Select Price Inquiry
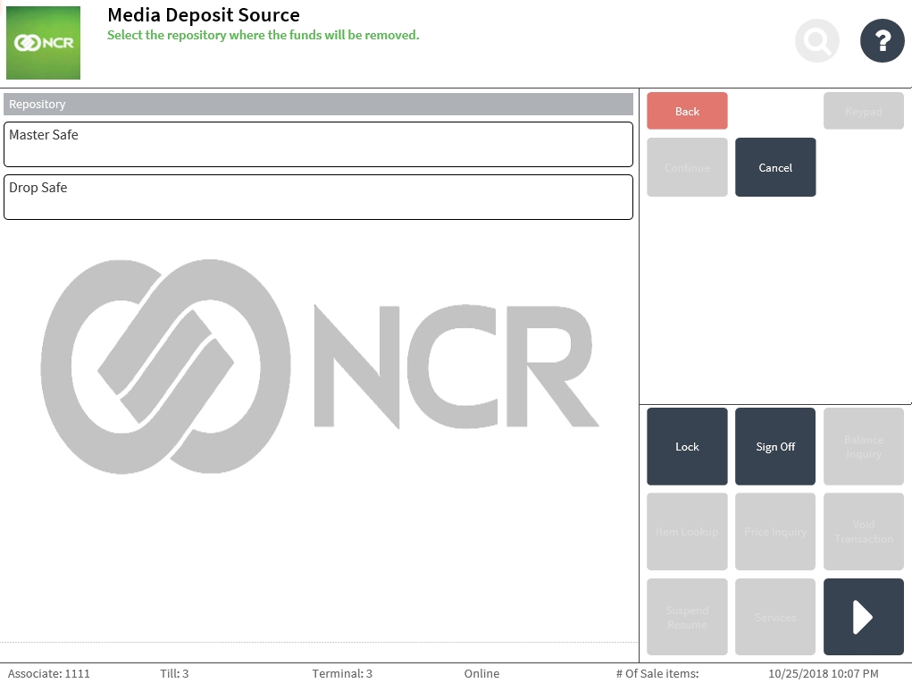The image size is (912, 683). point(774,531)
